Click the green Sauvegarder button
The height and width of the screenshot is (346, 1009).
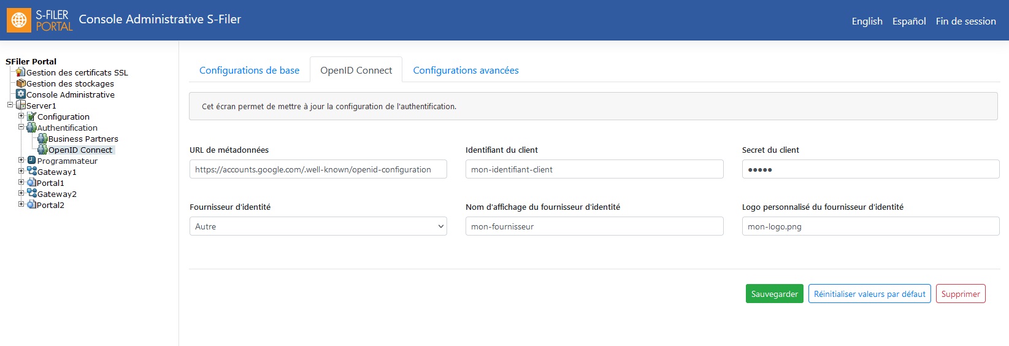775,294
